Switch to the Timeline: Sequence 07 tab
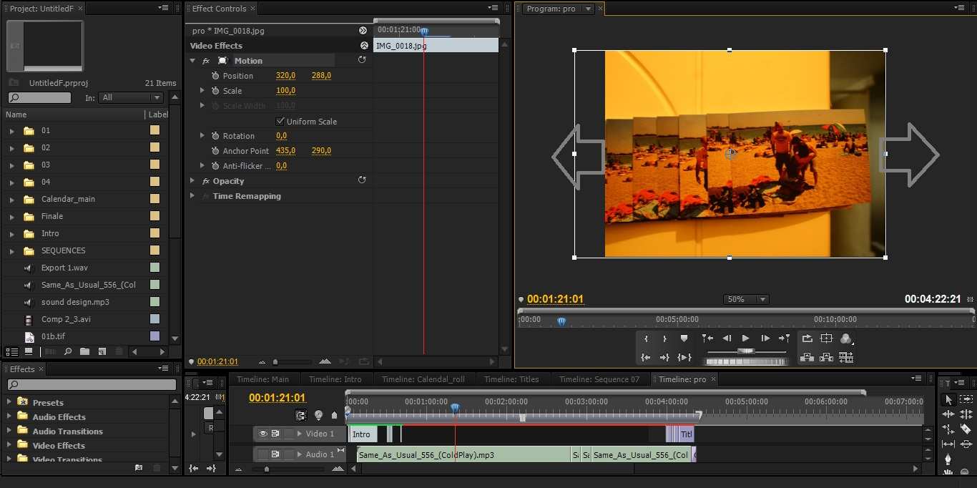The width and height of the screenshot is (977, 488). (599, 379)
